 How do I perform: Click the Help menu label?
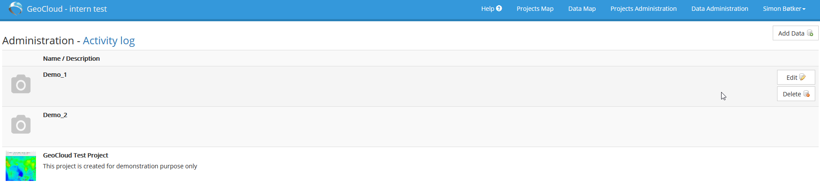(487, 9)
